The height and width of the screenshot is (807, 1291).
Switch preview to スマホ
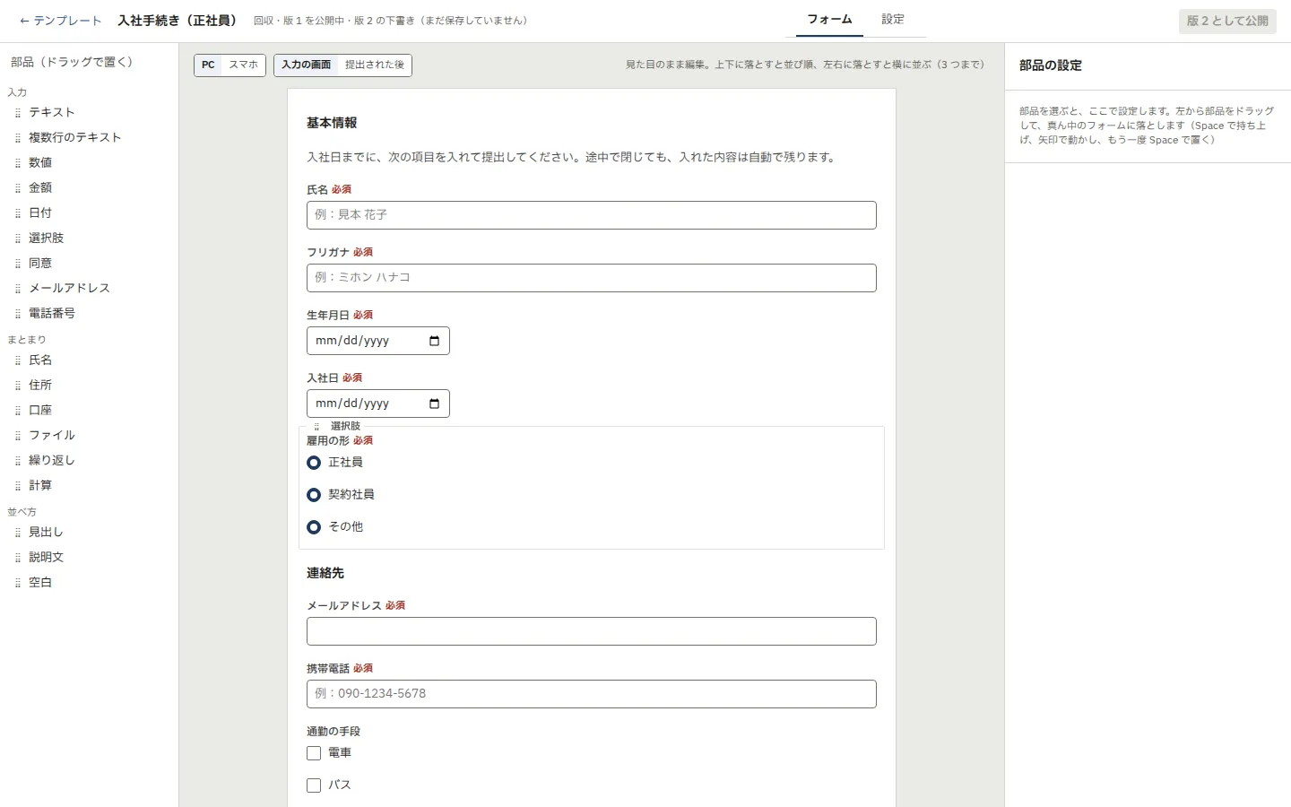[x=243, y=65]
